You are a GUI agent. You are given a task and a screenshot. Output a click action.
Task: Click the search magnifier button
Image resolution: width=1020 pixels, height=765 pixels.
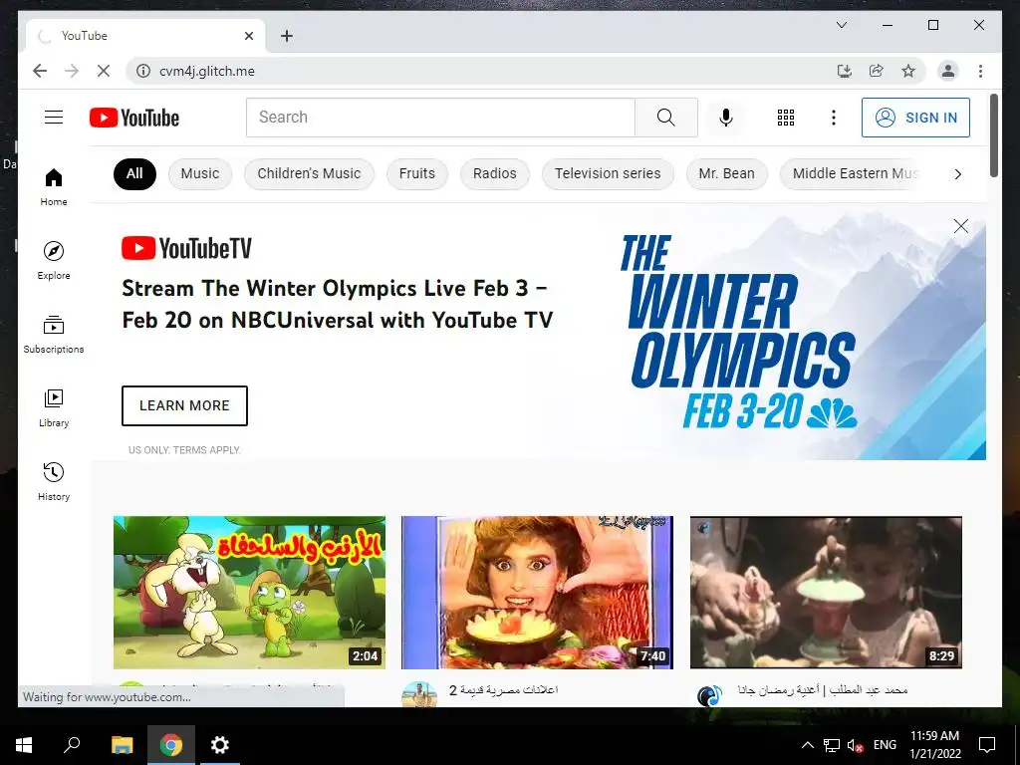pos(666,118)
